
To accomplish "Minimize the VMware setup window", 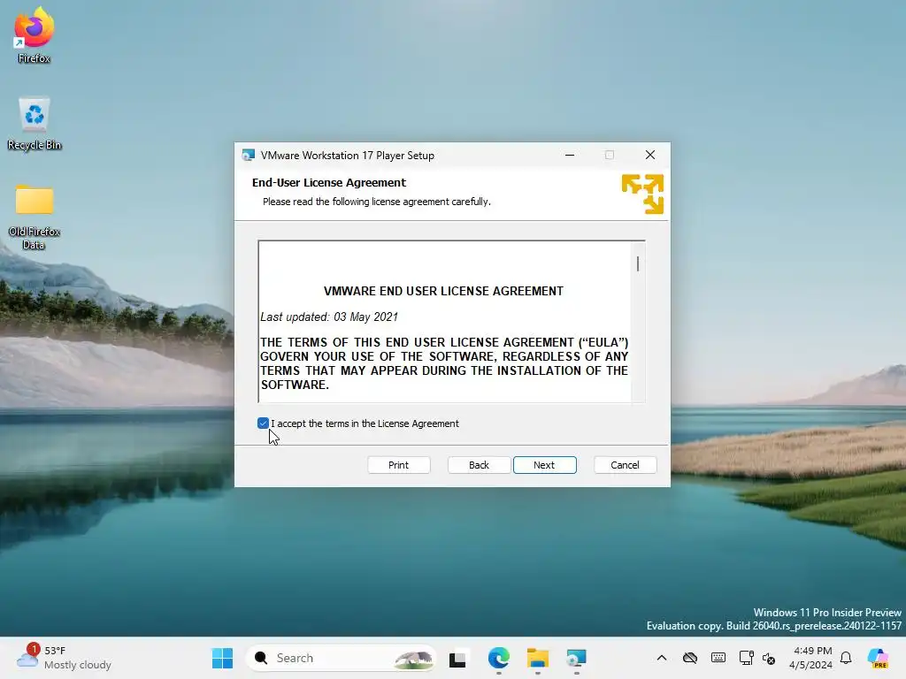I will pyautogui.click(x=570, y=155).
